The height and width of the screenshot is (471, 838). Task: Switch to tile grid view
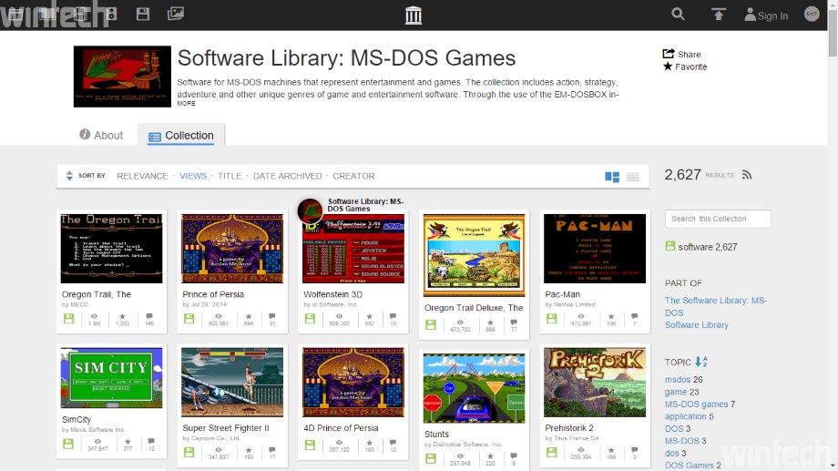[x=612, y=177]
